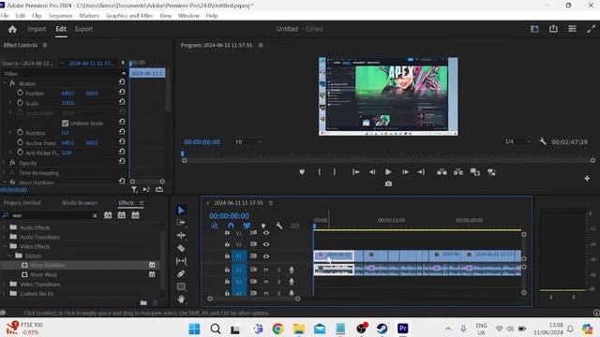Select the Wave Warp effect
Viewport: 600px width, 337px height.
coord(43,274)
